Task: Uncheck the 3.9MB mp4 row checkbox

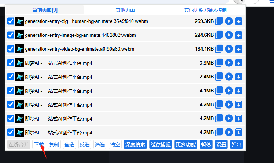Action: click(x=11, y=63)
